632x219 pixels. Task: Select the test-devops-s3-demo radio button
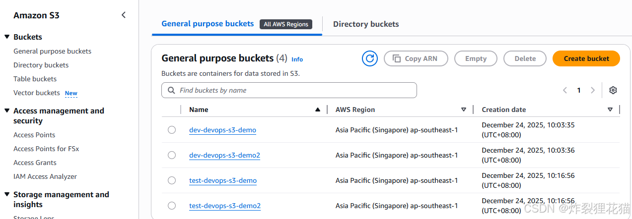(172, 180)
